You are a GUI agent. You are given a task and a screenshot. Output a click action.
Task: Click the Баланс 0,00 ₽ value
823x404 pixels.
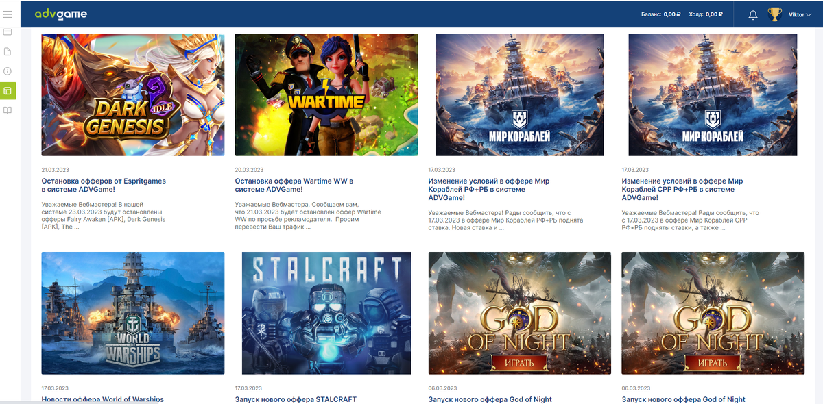[x=663, y=14]
